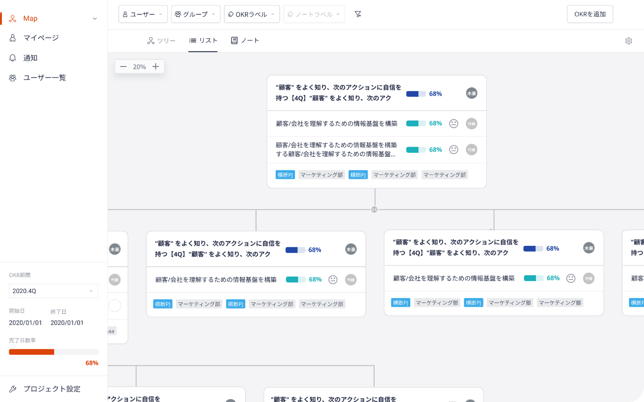Click the zoom in plus button
Viewport: 644px width, 402px height.
(156, 67)
